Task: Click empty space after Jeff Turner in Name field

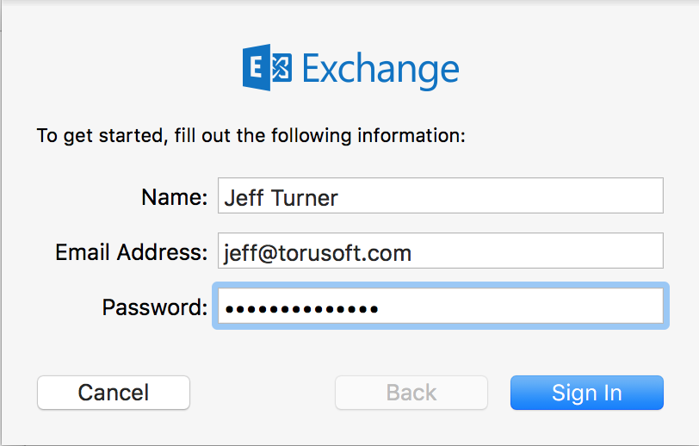Action: [499, 195]
